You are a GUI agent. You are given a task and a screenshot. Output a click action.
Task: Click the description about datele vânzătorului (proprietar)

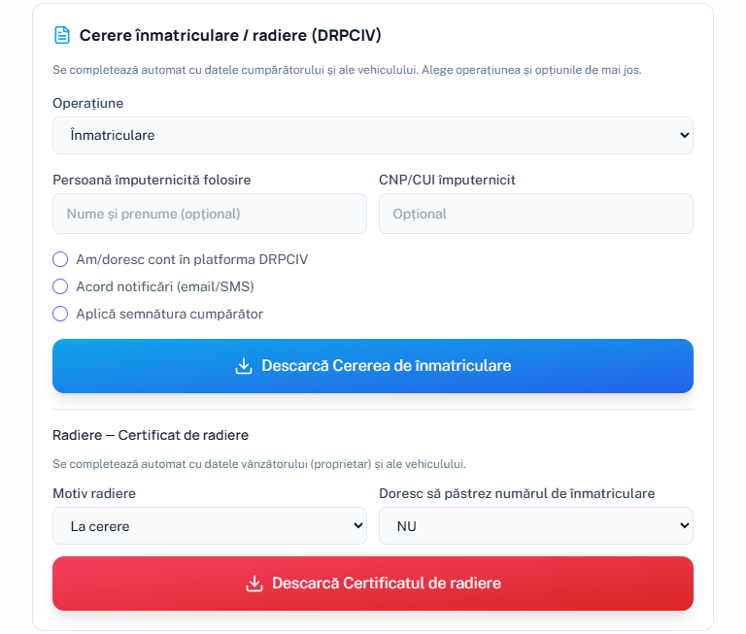[259, 464]
